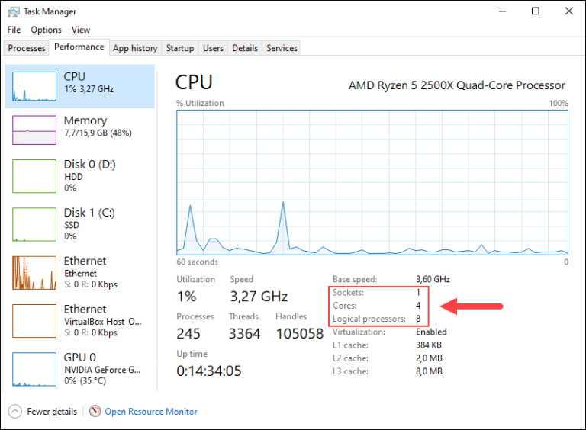Click the Resource Monitor gauge icon
Image resolution: width=586 pixels, height=430 pixels.
[95, 411]
